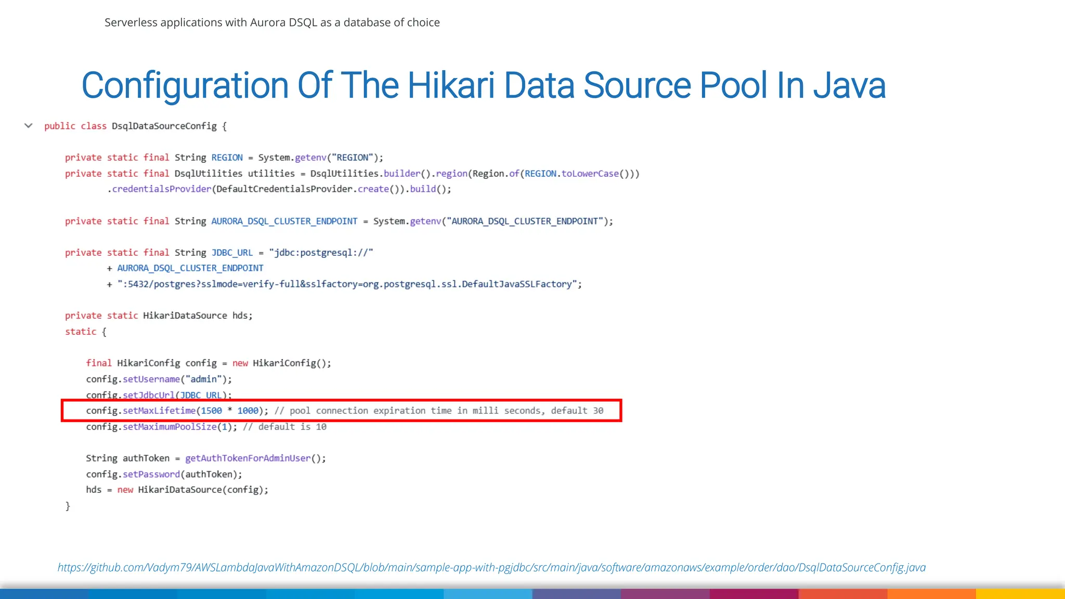Click the '+ AURORA_DSQL_CLUSTER_ENDPOINT' concatenation line
The image size is (1065, 599).
(185, 268)
